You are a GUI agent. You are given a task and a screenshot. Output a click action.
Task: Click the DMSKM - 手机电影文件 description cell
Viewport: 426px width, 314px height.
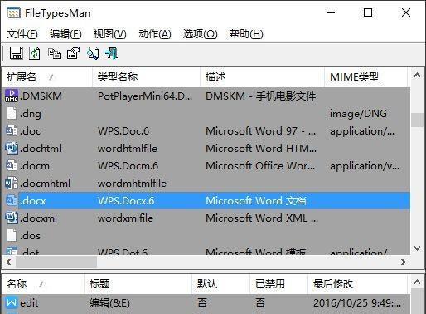(x=261, y=96)
